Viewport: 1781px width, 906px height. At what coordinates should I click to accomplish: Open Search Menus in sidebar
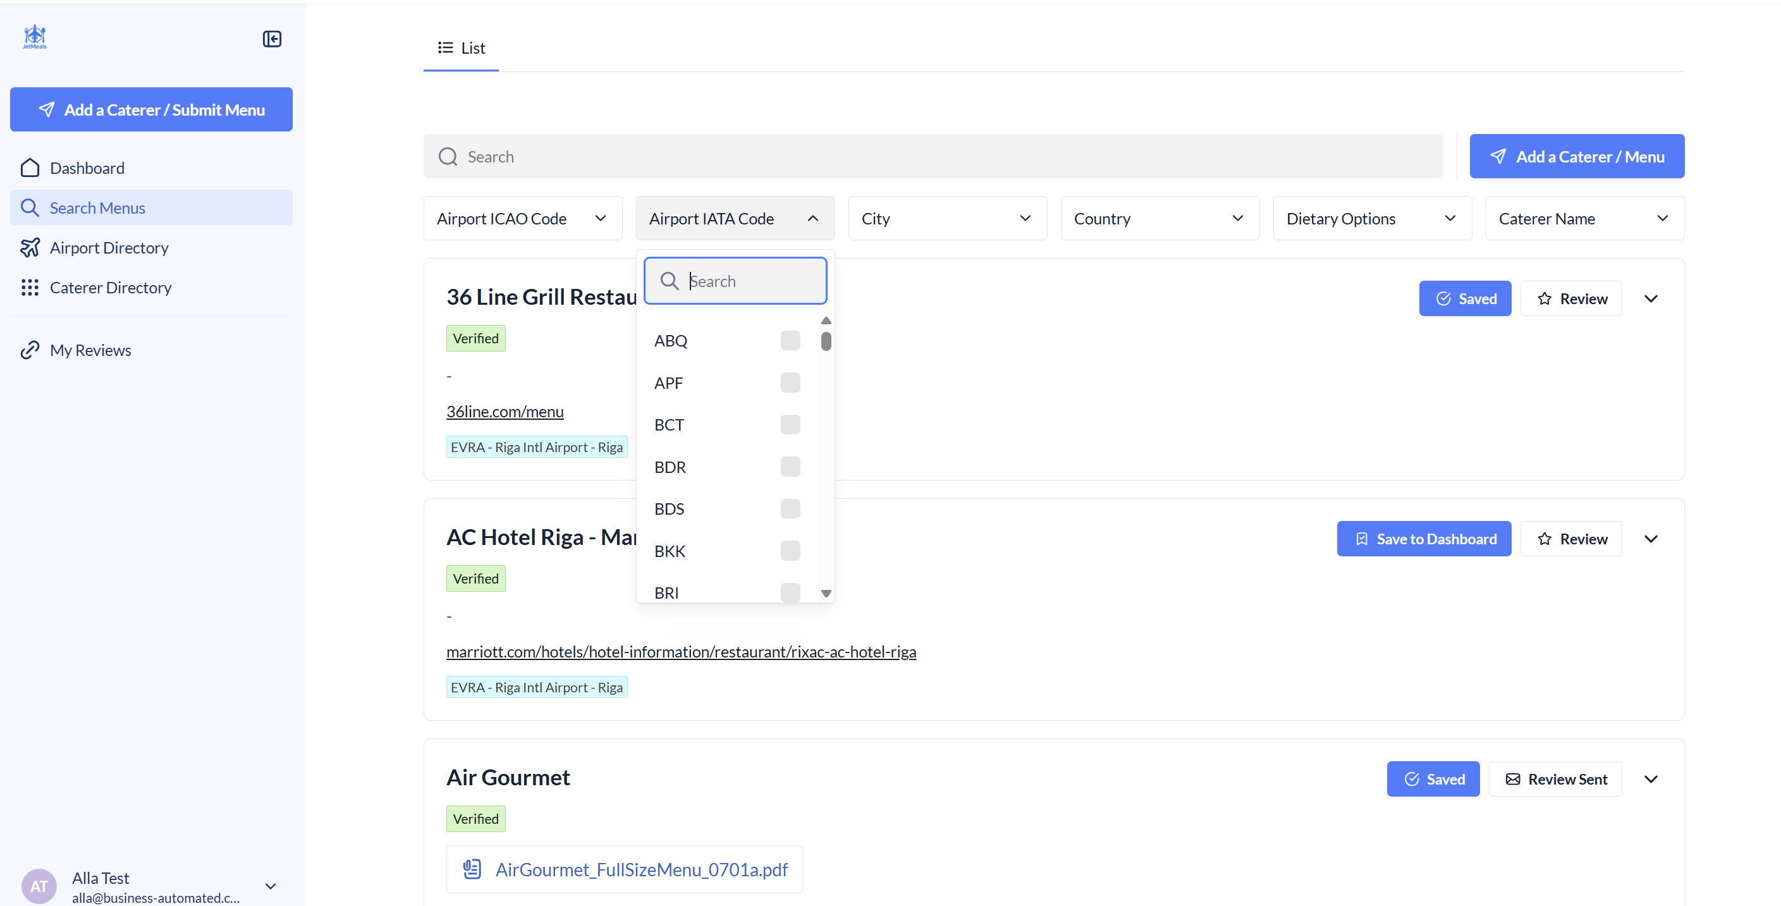[x=97, y=208]
